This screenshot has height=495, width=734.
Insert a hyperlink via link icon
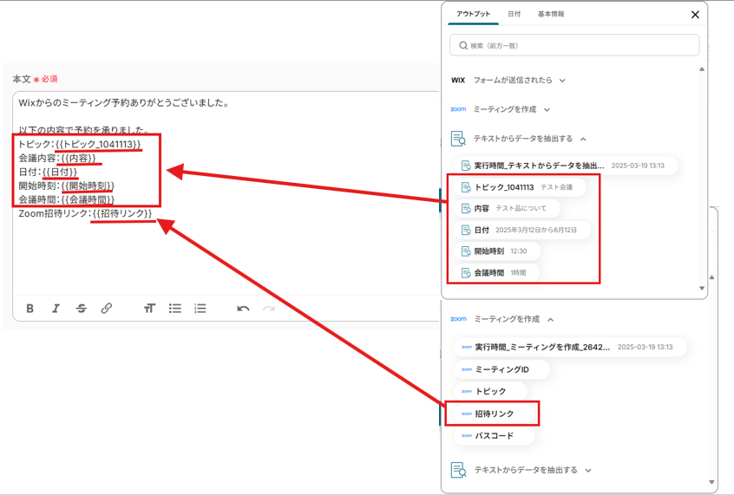click(106, 309)
